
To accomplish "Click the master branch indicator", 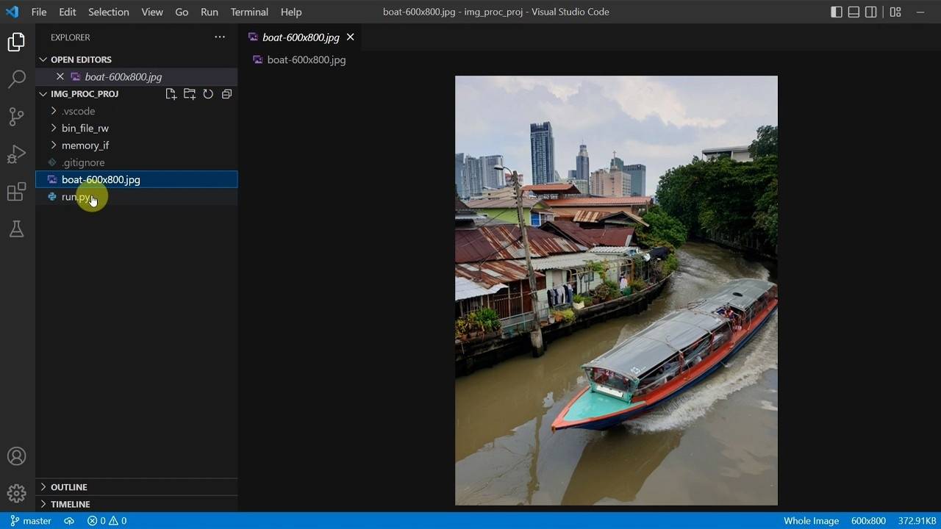I will point(31,521).
